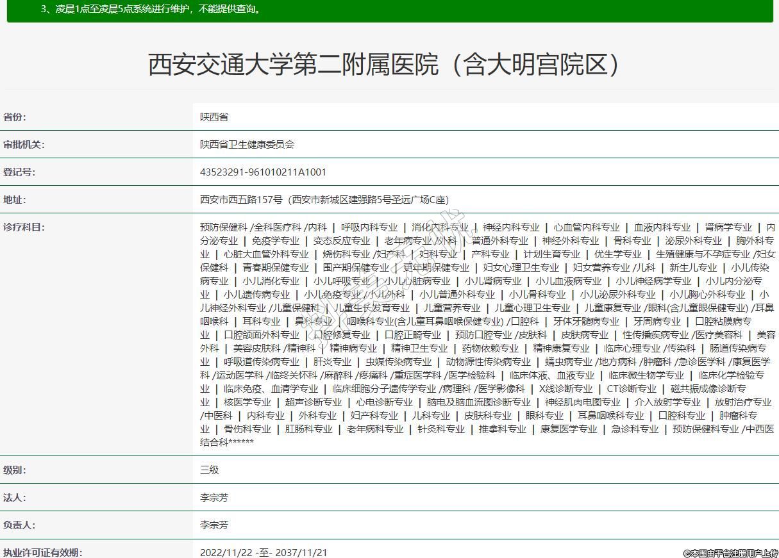Click the 诊疗科目 field label
Screen dimensions: 779x558
click(24, 227)
